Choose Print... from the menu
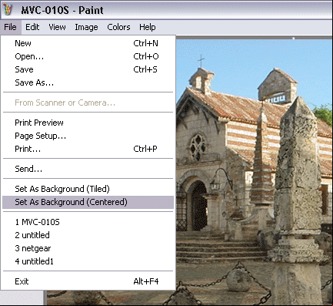This screenshot has width=333, height=306. coord(88,149)
